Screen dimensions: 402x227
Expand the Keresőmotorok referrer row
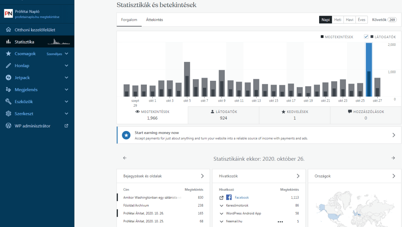click(221, 205)
